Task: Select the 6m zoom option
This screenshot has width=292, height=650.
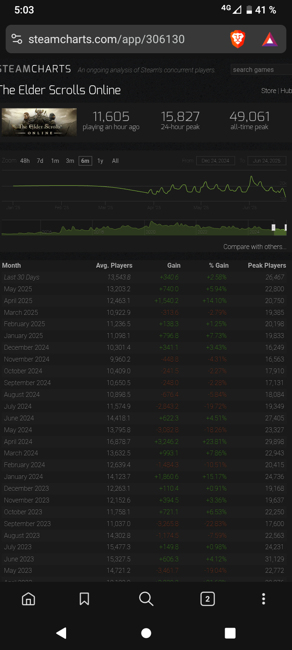Action: coord(85,161)
